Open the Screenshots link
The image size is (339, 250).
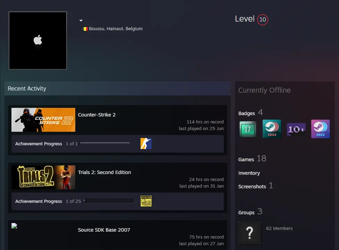pyautogui.click(x=252, y=187)
